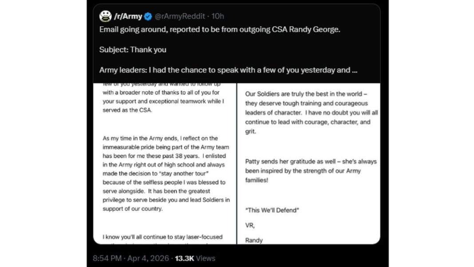Click the 'Randy' signature text
Viewport: 474px width, 267px height.
[254, 240]
